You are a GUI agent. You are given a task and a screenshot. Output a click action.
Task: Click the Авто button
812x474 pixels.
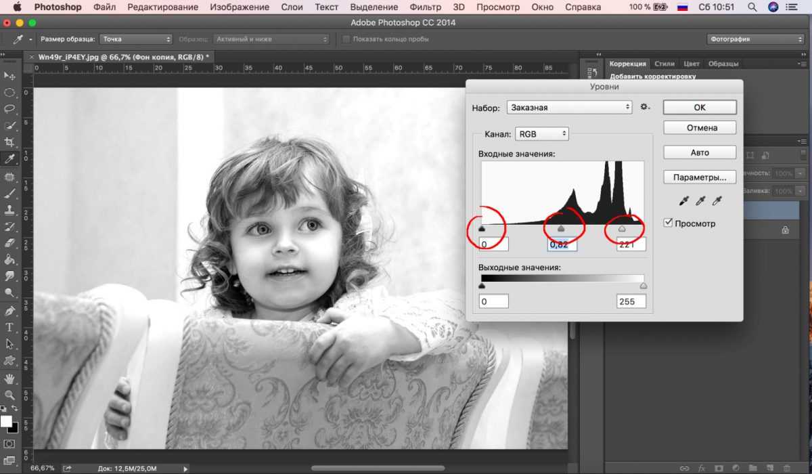pyautogui.click(x=700, y=152)
